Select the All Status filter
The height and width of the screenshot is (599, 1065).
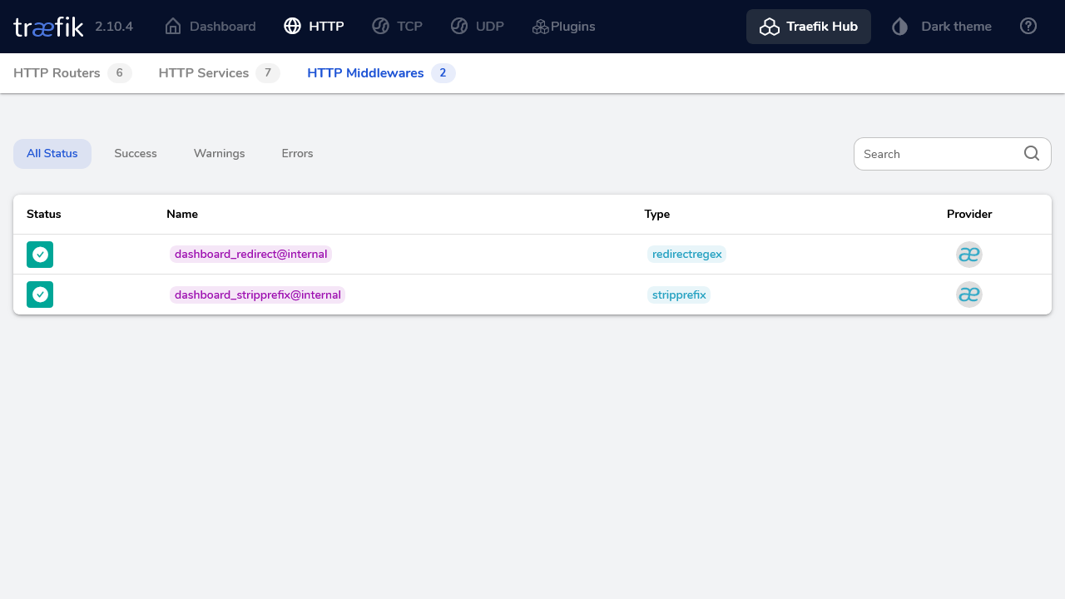[x=52, y=154]
